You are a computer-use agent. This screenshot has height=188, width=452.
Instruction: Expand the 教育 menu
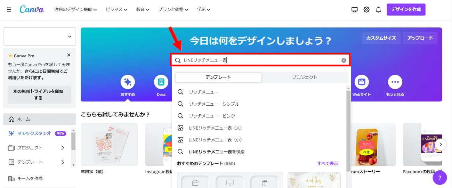143,10
